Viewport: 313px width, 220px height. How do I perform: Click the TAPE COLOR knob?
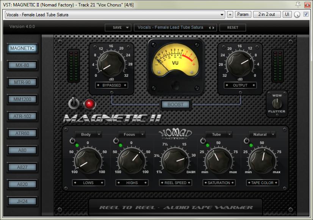pos(262,161)
